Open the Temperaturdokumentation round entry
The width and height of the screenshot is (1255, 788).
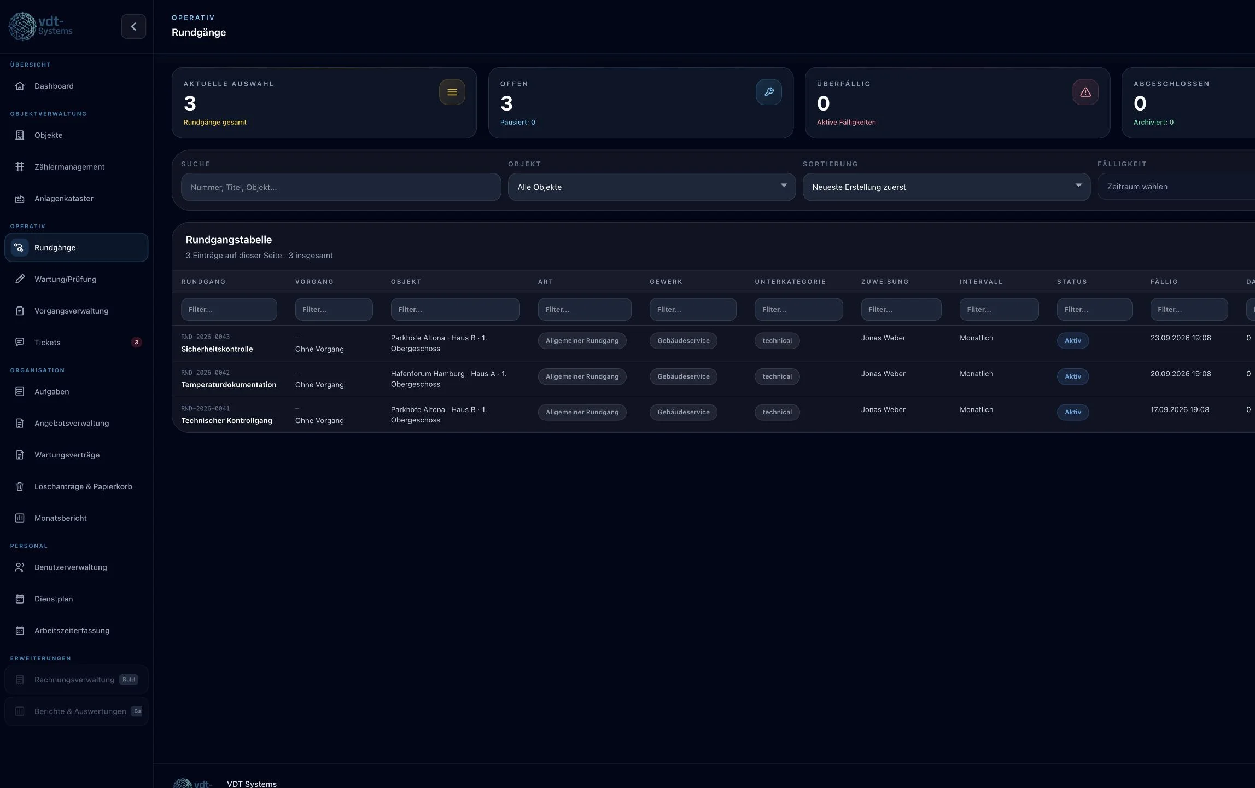point(229,385)
